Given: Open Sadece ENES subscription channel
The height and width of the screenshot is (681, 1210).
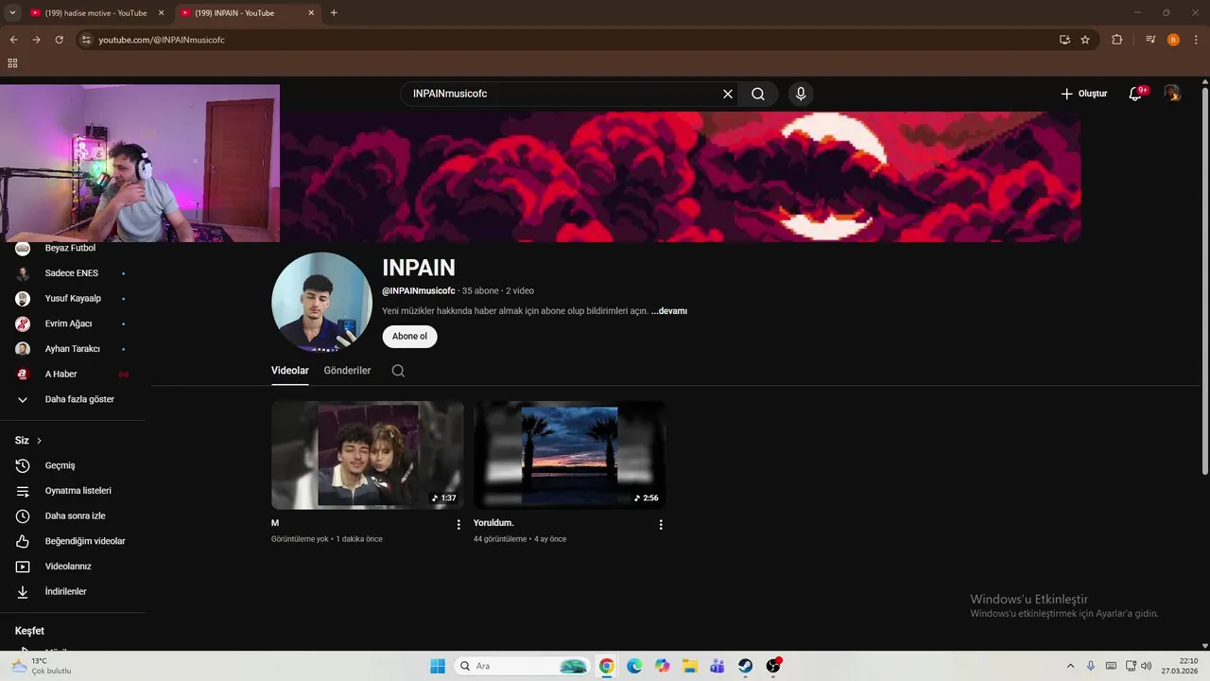Looking at the screenshot, I should pos(73,273).
